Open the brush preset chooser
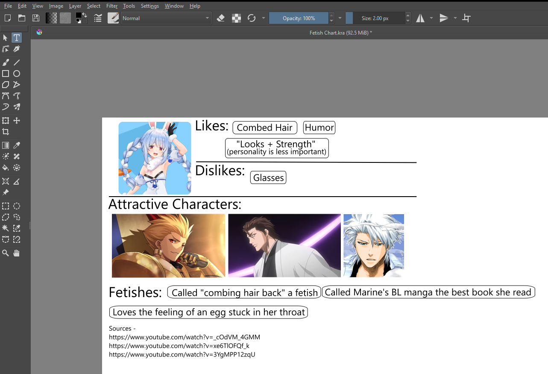The image size is (548, 374). [113, 18]
